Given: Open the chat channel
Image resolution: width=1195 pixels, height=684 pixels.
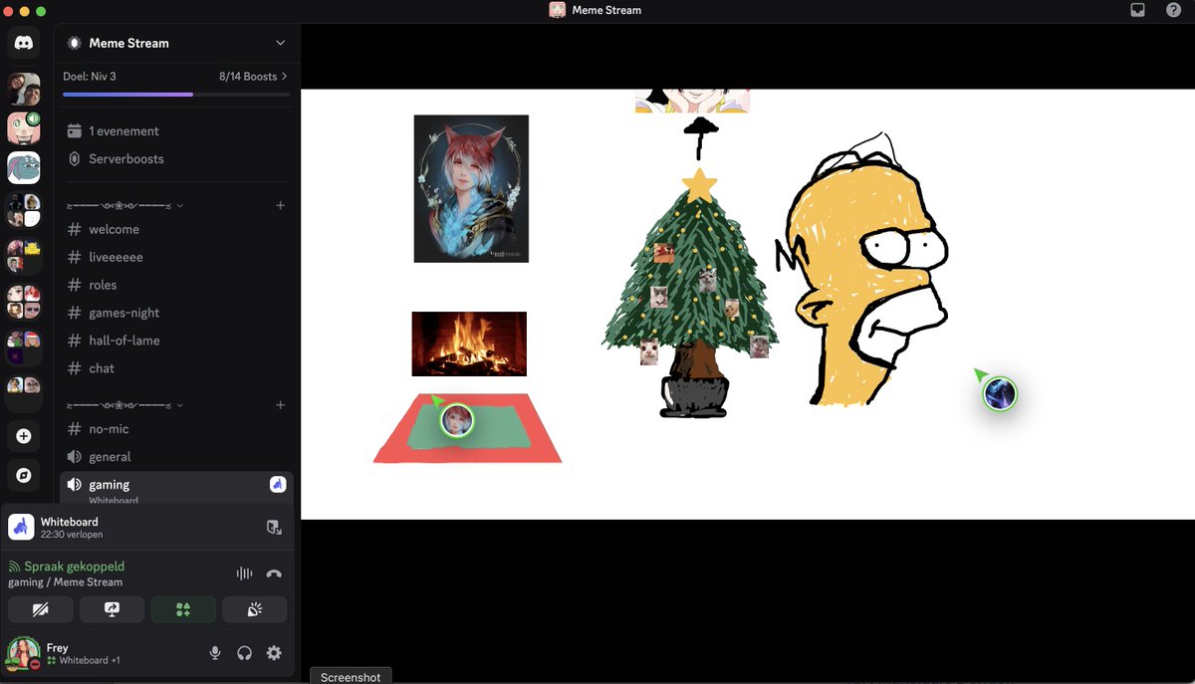Looking at the screenshot, I should tap(177, 368).
